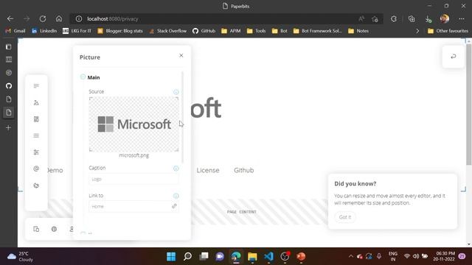Open the GitHub bookmark
Screen dimensions: 472x265
click(x=204, y=31)
